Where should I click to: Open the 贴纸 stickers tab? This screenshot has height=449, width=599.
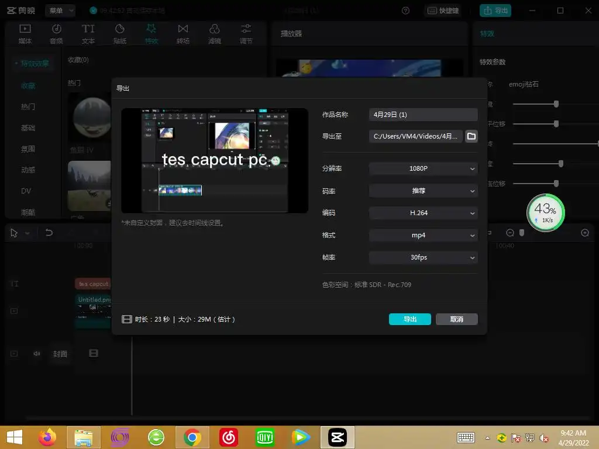coord(119,33)
